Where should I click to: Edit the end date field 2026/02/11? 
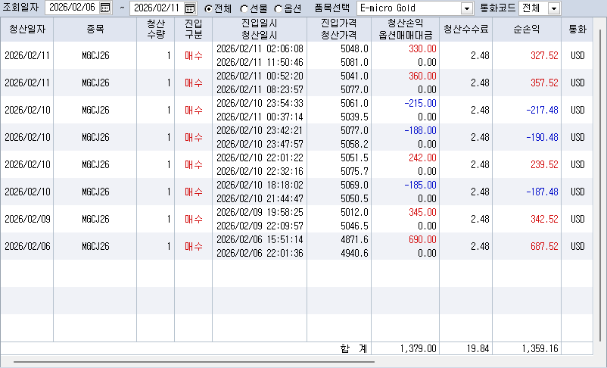157,8
